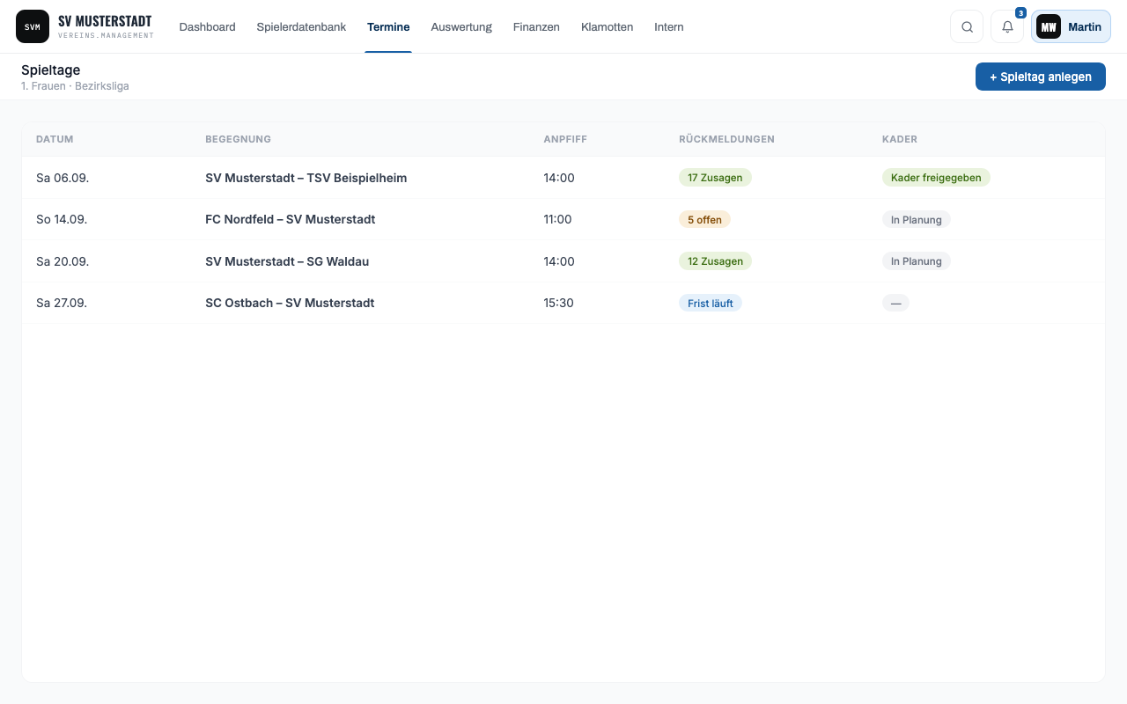The image size is (1127, 704).
Task: Click the Begegnung column header
Action: [x=238, y=139]
